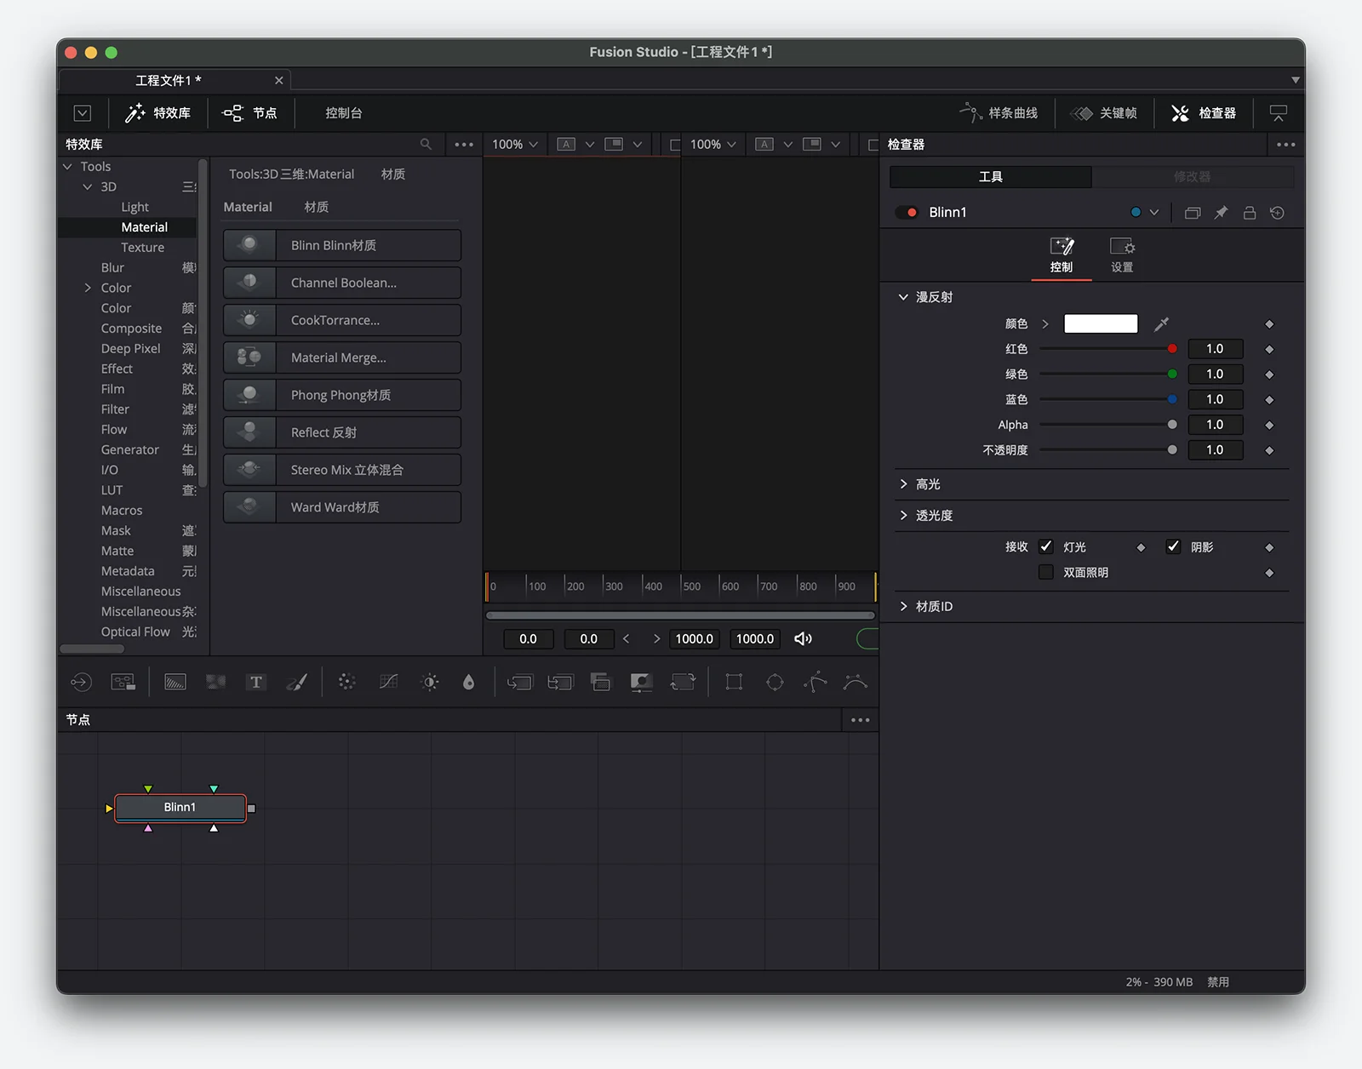
Task: Reset Blinn1 settings with circular arrow icon
Action: tap(1277, 213)
